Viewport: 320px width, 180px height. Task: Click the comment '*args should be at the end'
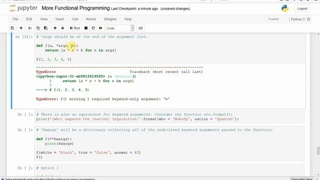click(x=92, y=36)
